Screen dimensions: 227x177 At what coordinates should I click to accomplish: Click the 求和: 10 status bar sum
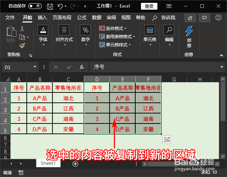coord(209,172)
